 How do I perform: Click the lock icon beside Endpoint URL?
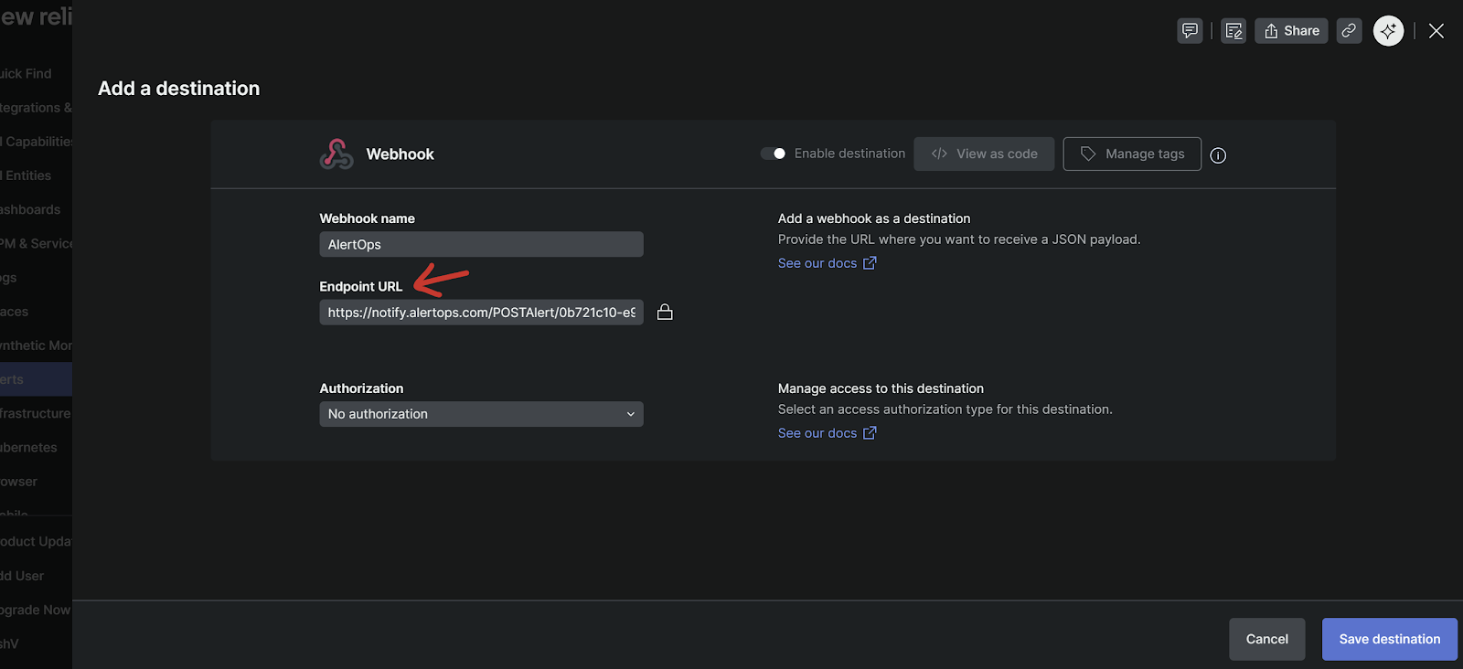(665, 313)
